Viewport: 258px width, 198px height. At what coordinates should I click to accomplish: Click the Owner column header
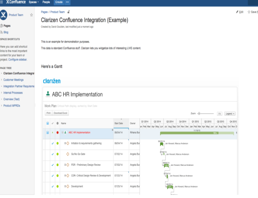[x=133, y=123]
